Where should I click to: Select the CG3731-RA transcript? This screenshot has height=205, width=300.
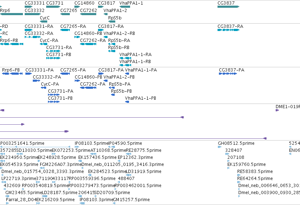53,51
